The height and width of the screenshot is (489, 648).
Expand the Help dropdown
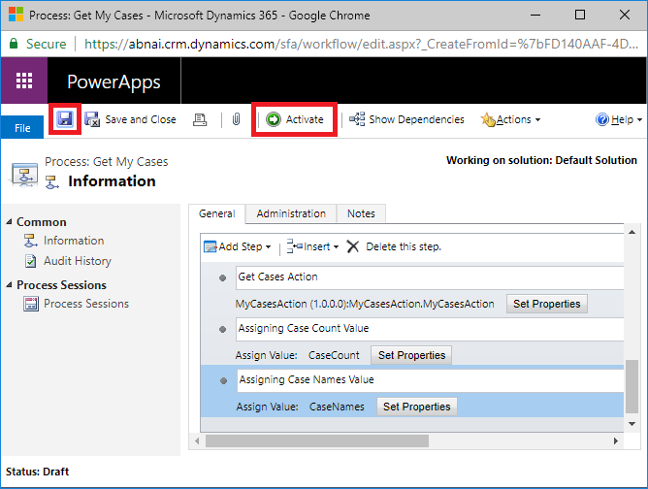[619, 119]
